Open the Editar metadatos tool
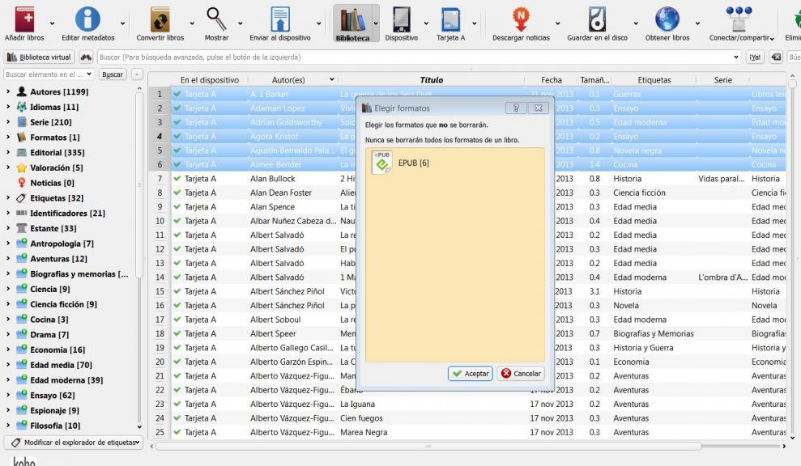 [87, 19]
